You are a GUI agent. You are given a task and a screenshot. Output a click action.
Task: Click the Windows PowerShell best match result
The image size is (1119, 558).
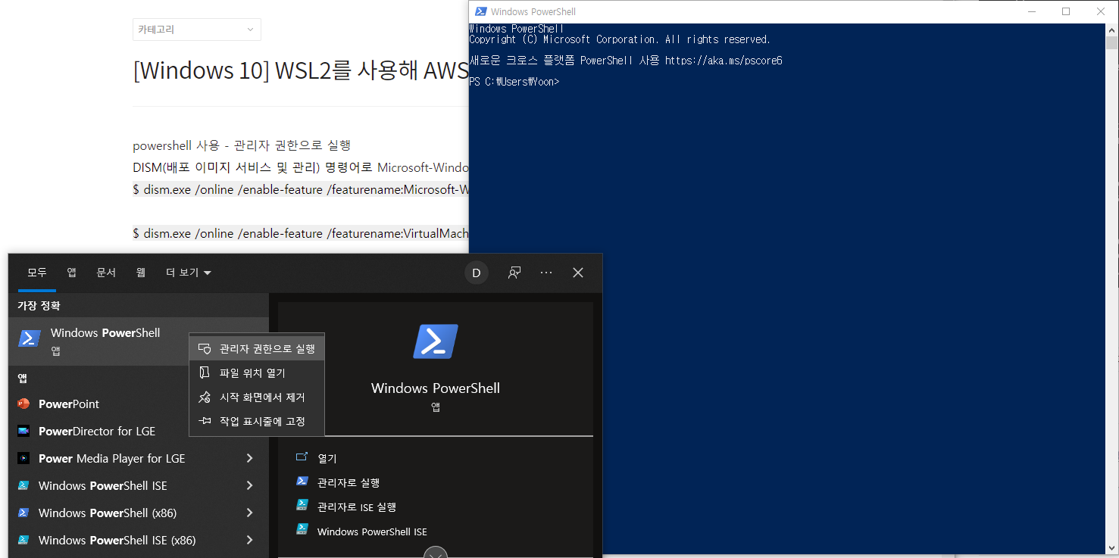pyautogui.click(x=139, y=341)
